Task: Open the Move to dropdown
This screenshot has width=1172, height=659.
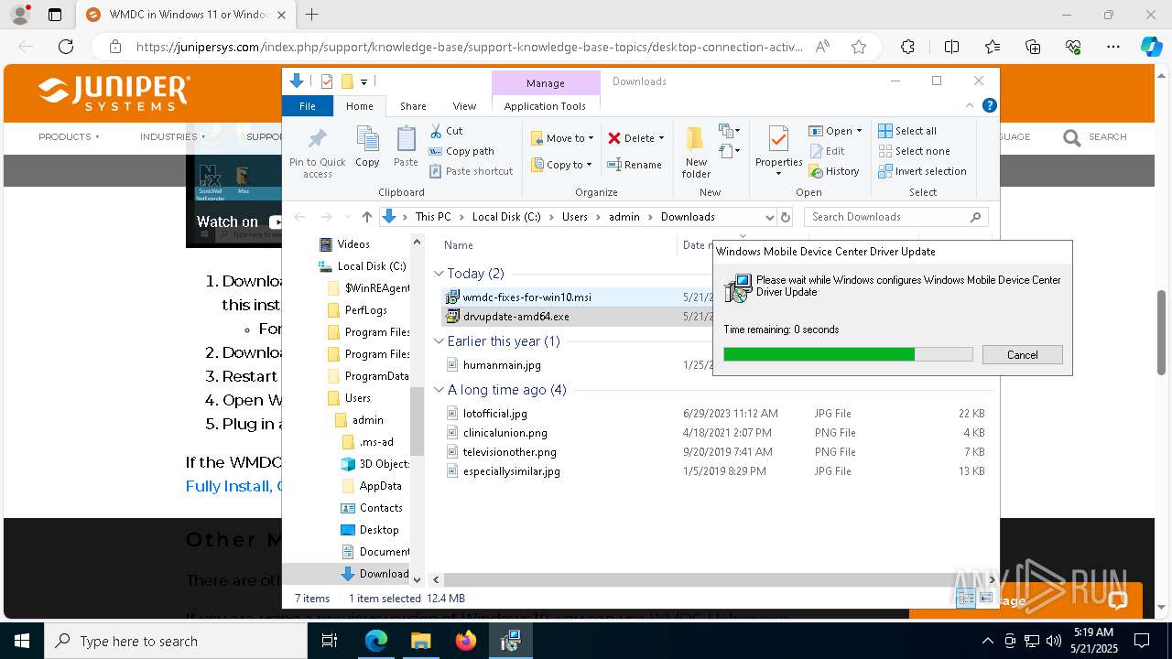Action: [562, 138]
